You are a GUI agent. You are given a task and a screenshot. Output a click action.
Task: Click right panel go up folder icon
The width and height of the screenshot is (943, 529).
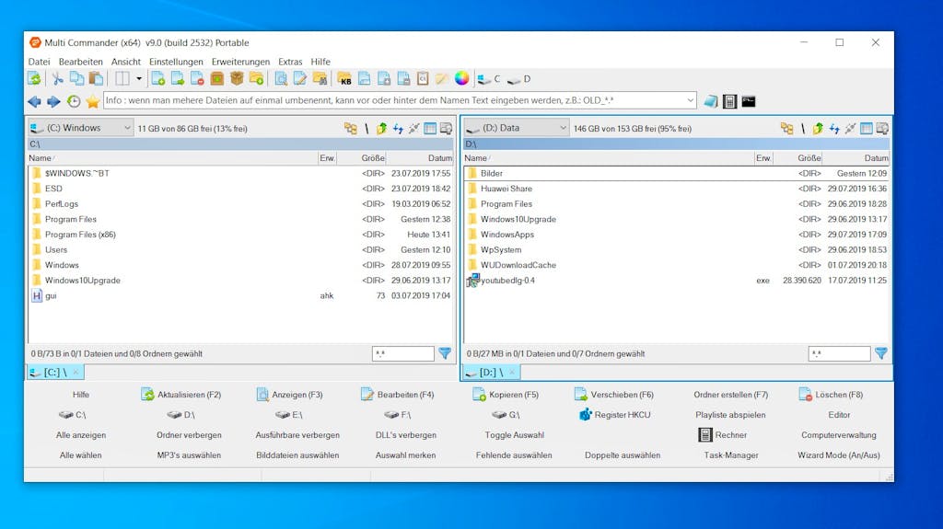click(x=818, y=128)
